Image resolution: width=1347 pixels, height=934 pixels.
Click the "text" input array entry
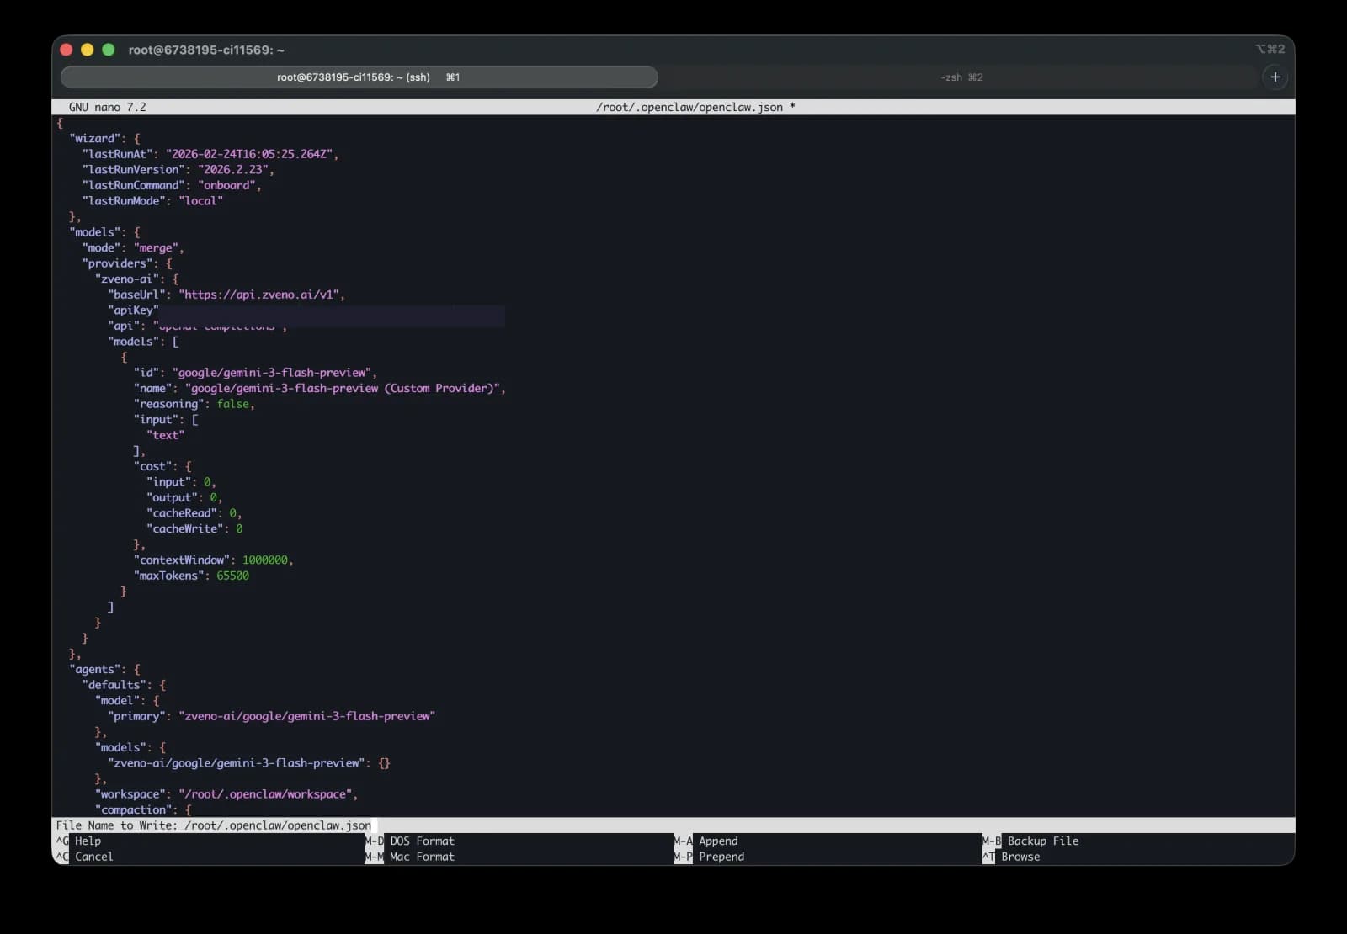tap(165, 435)
